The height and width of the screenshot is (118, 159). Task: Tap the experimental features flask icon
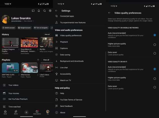pos(57,22)
